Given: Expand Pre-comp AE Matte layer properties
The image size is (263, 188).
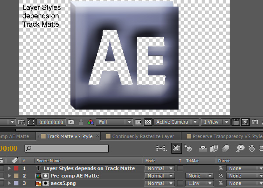Looking at the screenshot, I should click(10, 176).
